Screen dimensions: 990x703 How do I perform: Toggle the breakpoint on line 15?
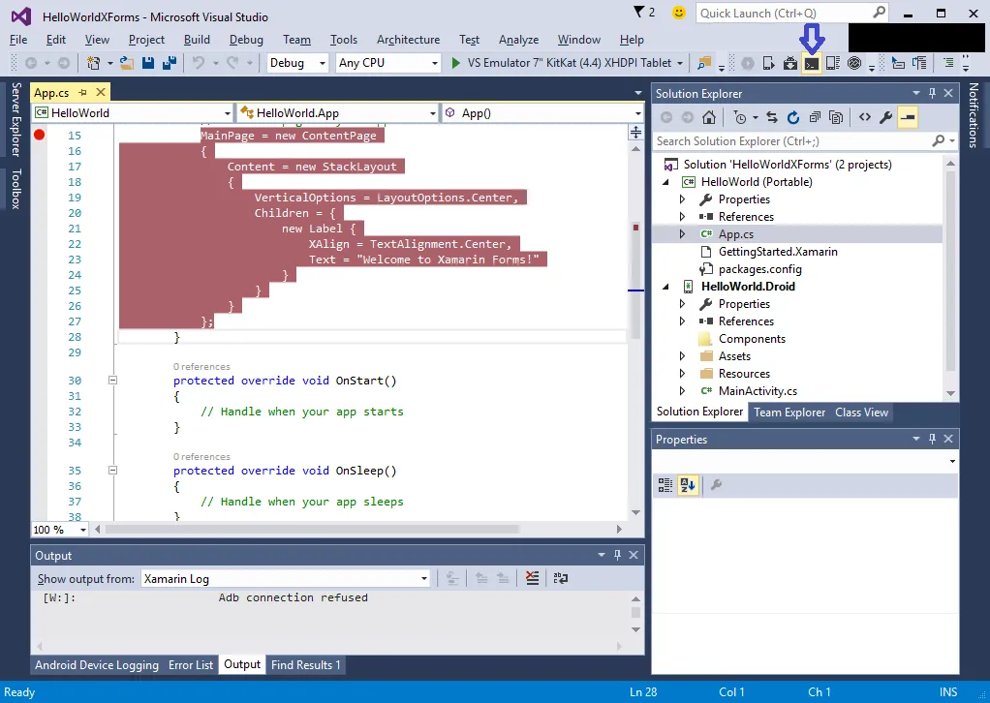click(39, 135)
